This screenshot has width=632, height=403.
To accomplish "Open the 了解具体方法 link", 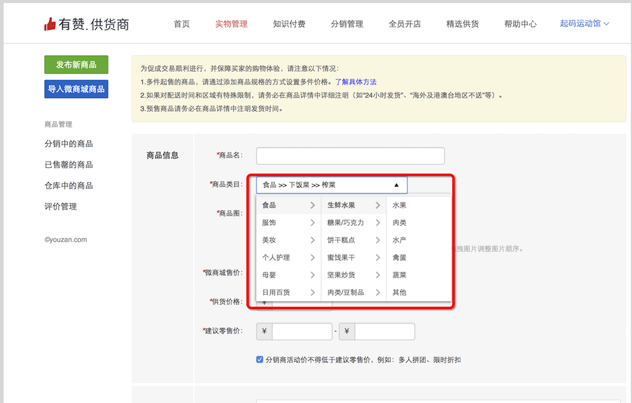I will pyautogui.click(x=355, y=82).
